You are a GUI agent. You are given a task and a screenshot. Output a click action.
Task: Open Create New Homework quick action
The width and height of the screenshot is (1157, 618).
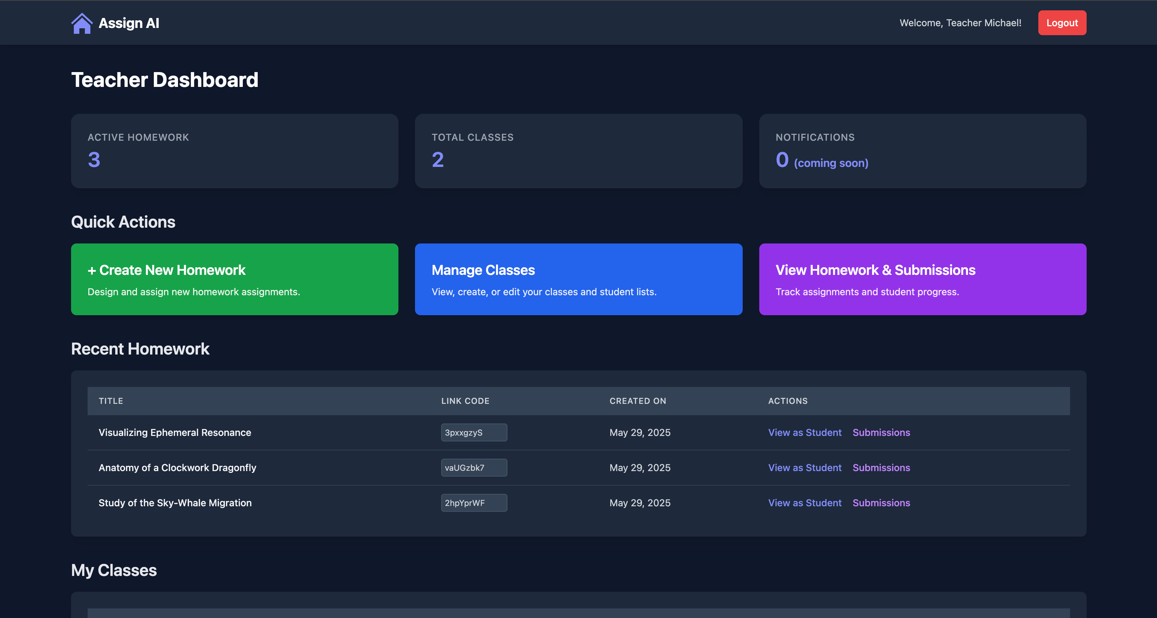pyautogui.click(x=235, y=279)
